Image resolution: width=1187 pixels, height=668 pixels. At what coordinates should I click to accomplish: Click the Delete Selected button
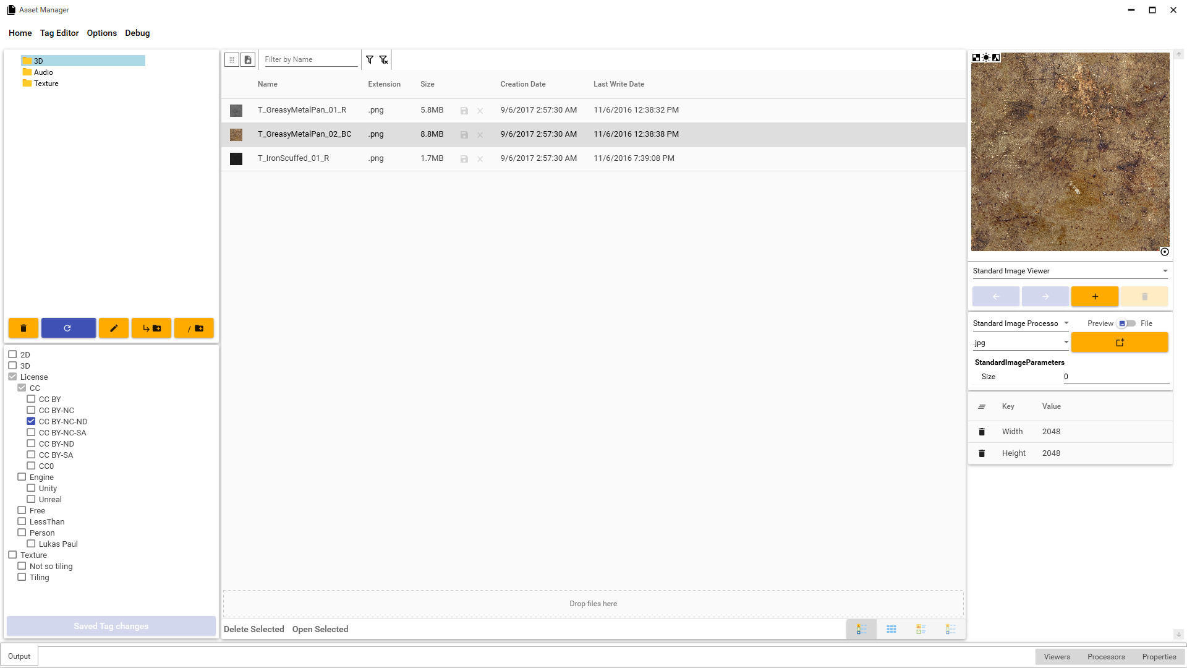(254, 629)
